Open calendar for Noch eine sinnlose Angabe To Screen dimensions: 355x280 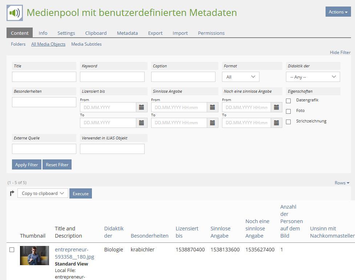click(x=277, y=123)
